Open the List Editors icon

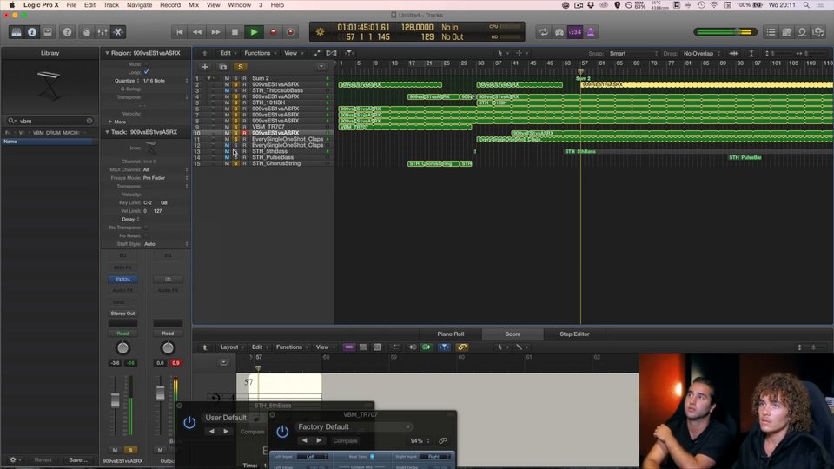click(x=771, y=32)
